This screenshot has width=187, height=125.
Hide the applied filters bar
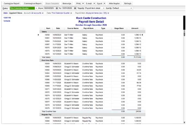tap(5, 13)
